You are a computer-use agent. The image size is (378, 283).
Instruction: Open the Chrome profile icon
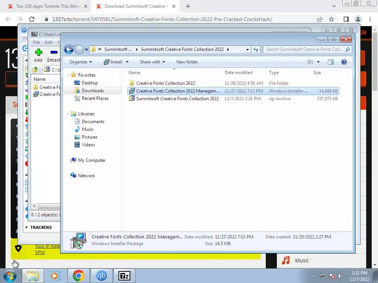358,19
